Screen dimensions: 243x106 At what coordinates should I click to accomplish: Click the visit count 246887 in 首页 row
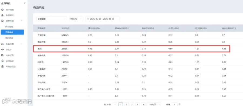tap(65, 49)
